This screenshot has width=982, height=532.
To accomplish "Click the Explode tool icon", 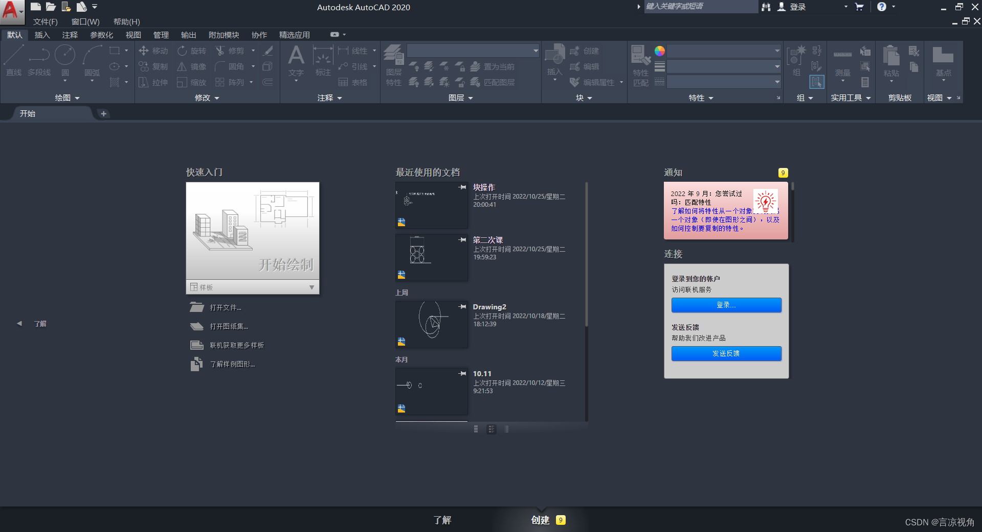I will pos(267,66).
